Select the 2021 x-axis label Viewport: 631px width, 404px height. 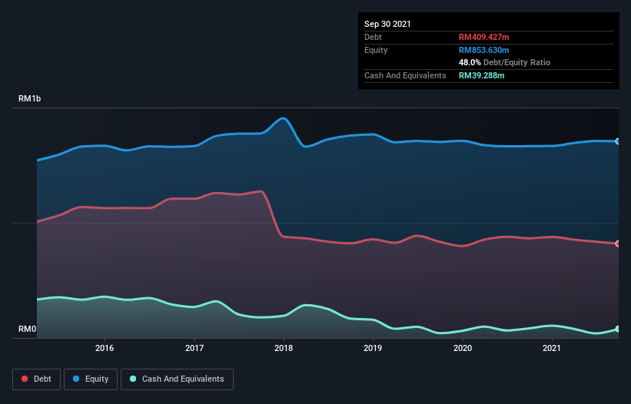(x=552, y=348)
